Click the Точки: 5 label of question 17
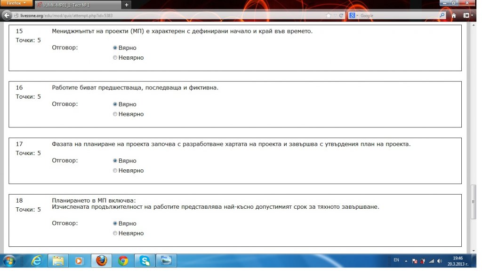 pyautogui.click(x=28, y=153)
